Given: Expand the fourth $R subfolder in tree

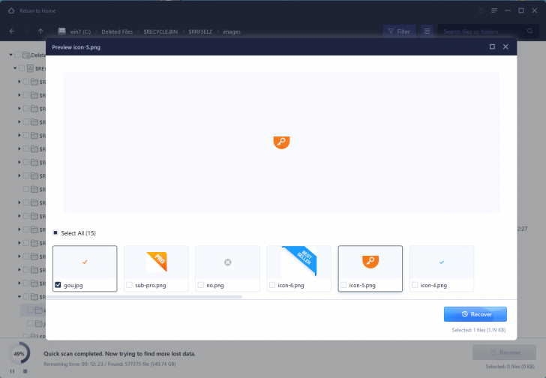Looking at the screenshot, I should (19, 121).
